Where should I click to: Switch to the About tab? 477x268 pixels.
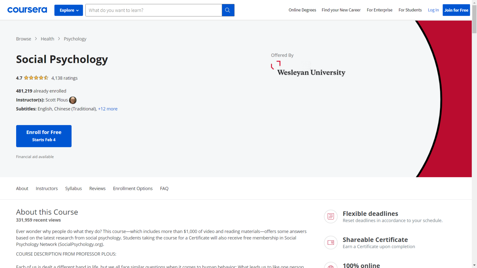coord(22,188)
